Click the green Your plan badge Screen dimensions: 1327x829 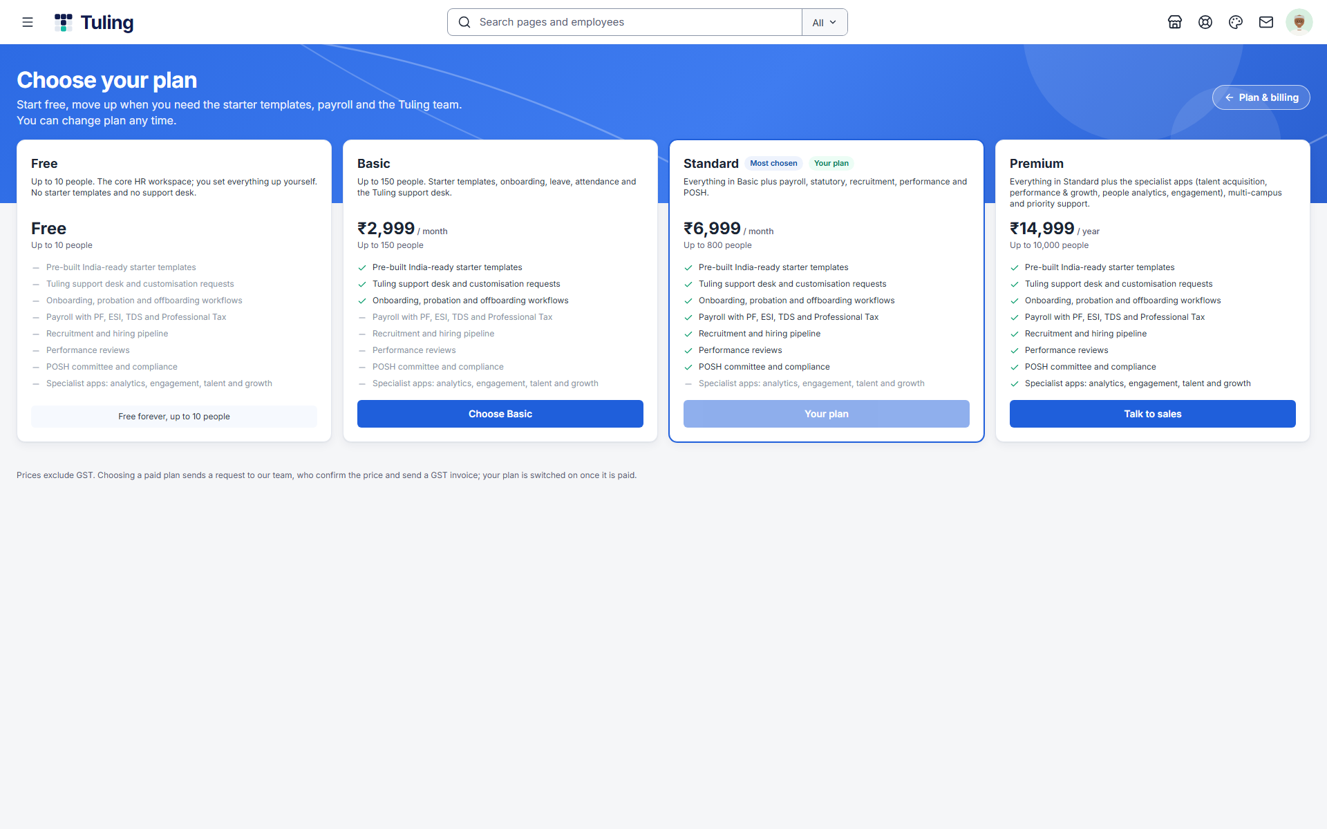831,164
